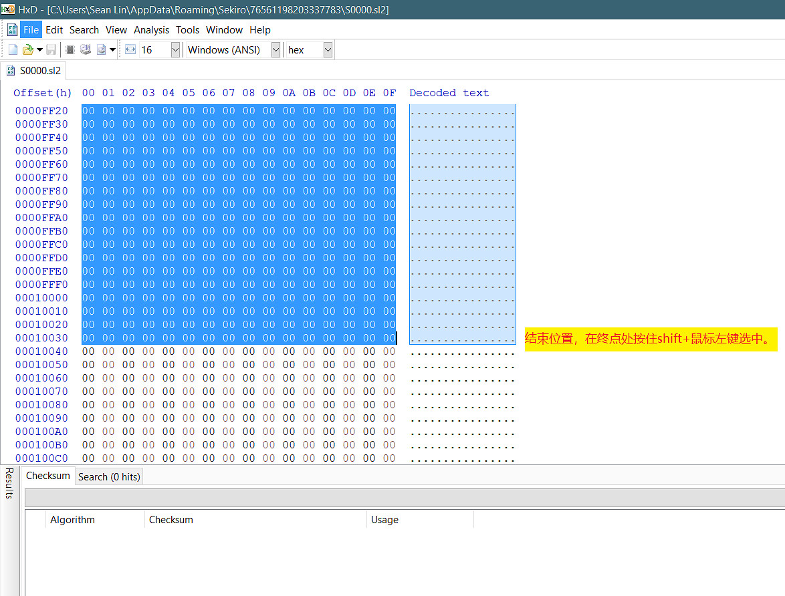Click the Checksum column header
This screenshot has width=785, height=596.
coord(171,519)
